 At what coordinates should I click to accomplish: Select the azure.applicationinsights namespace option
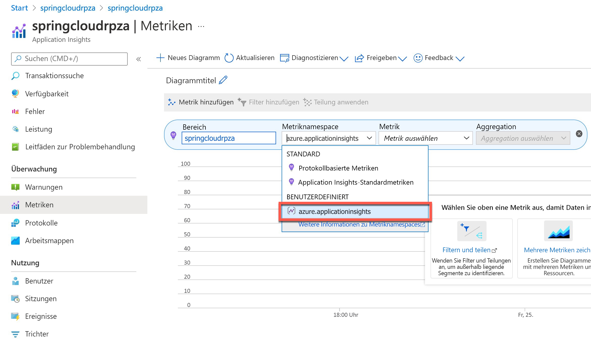(334, 211)
